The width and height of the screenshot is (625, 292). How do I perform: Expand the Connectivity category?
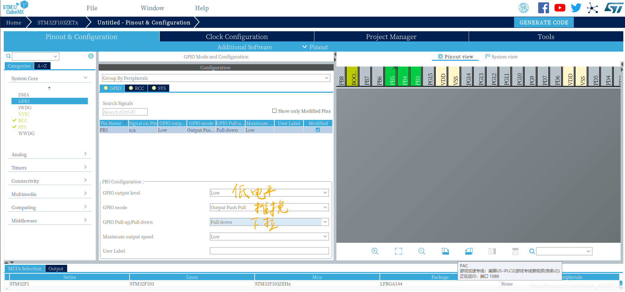click(x=49, y=181)
